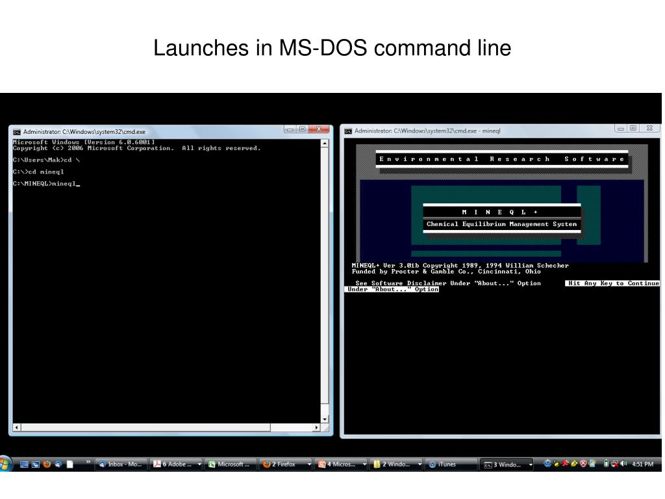Image resolution: width=665 pixels, height=499 pixels.
Task: Click the left arrow of the horizontal scrollbar
Action: (16, 428)
